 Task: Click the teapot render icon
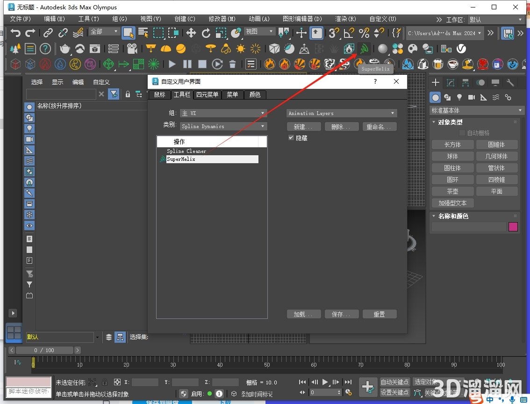tap(64, 49)
